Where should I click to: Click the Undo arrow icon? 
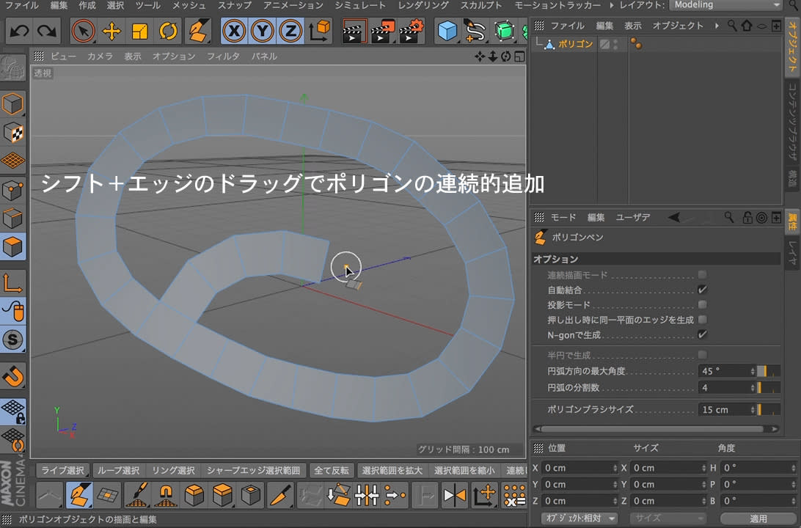tap(20, 31)
